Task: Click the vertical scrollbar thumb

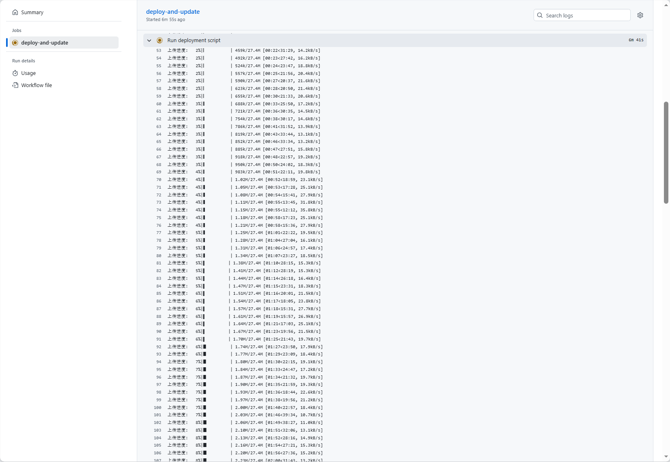Action: coord(666,152)
